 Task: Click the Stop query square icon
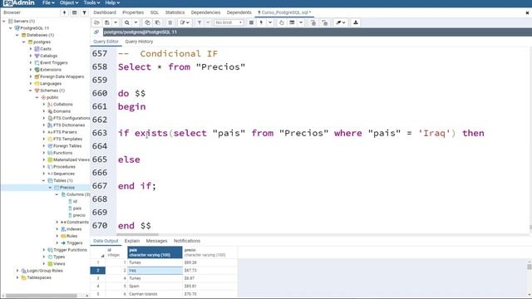tap(251, 22)
